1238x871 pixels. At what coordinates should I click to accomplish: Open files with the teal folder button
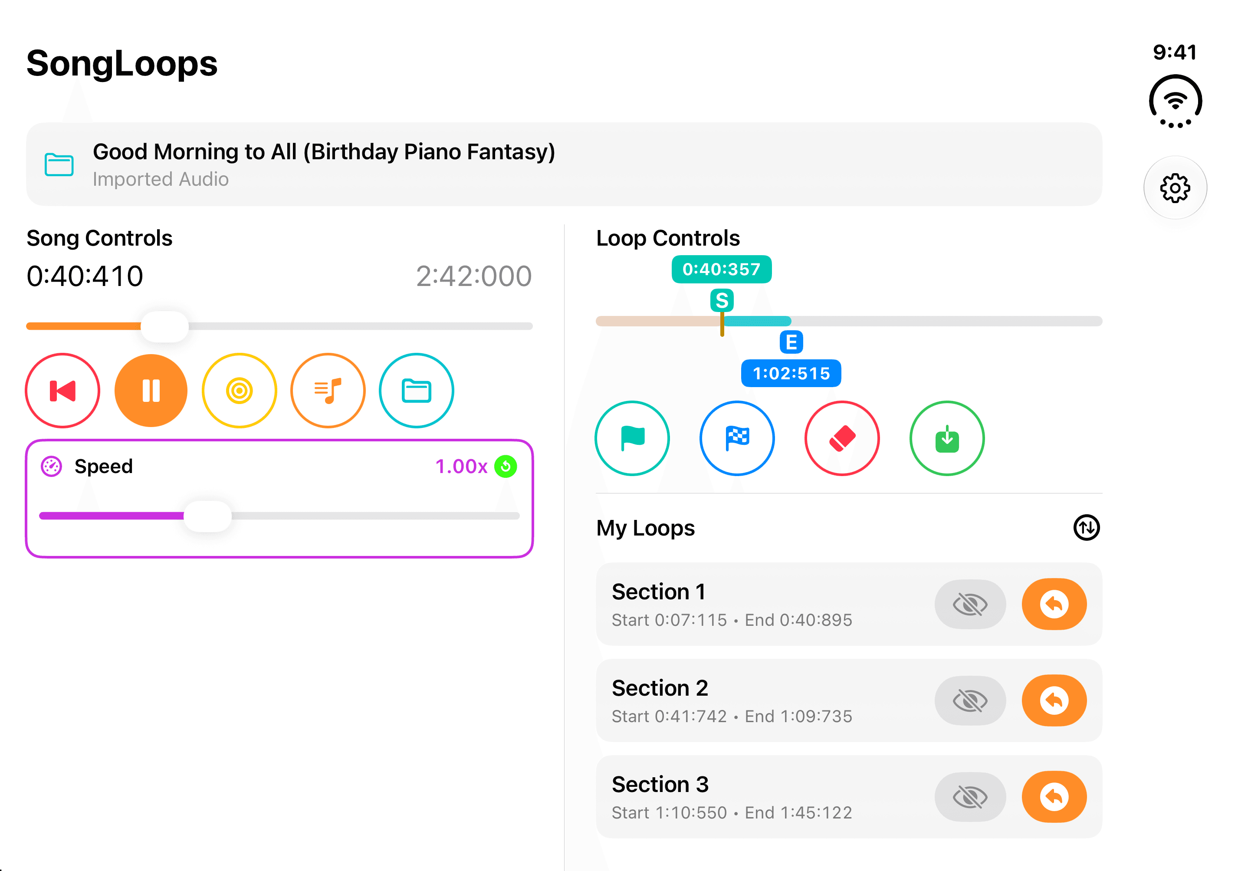click(x=416, y=391)
